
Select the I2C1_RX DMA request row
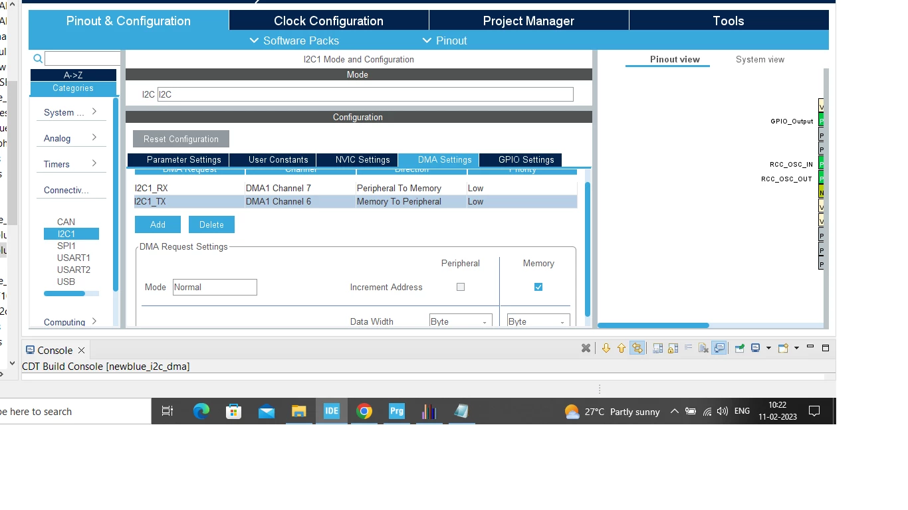356,188
